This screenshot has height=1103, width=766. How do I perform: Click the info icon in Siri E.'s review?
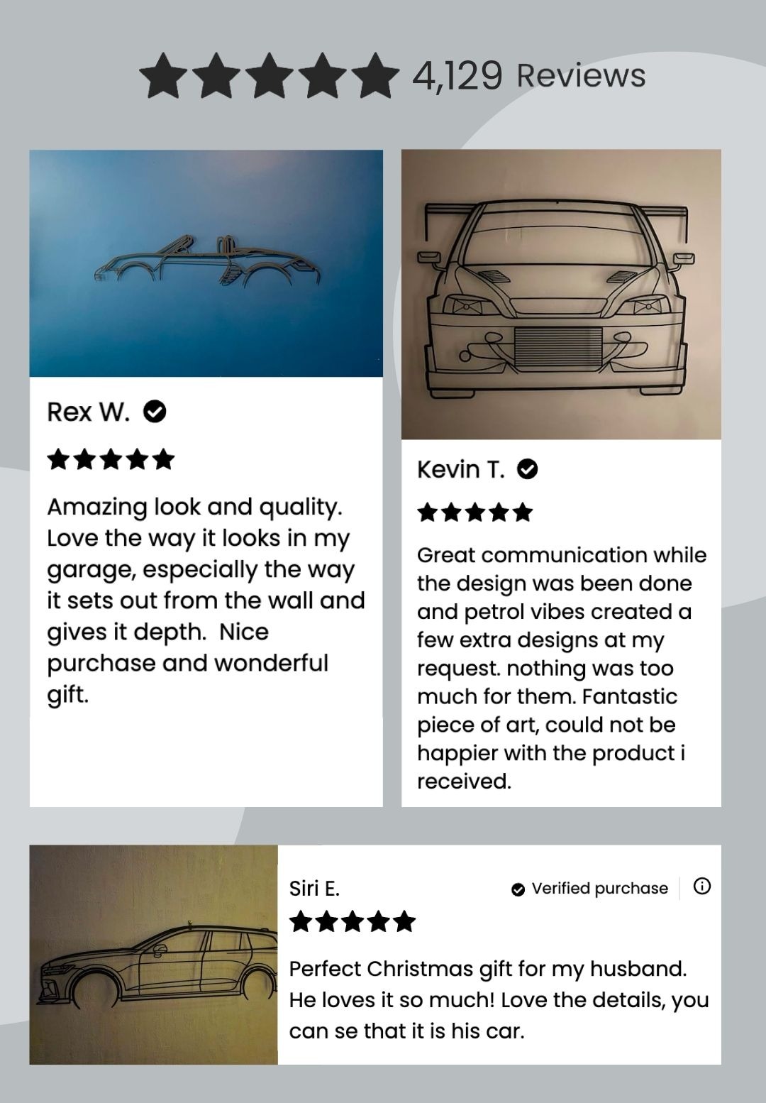coord(702,886)
